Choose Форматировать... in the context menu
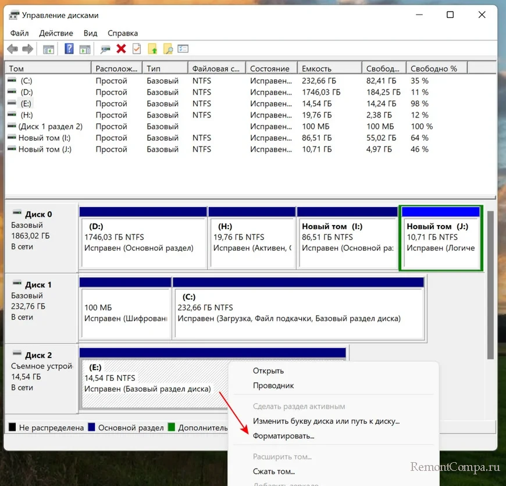Image resolution: width=506 pixels, height=486 pixels. pyautogui.click(x=283, y=435)
